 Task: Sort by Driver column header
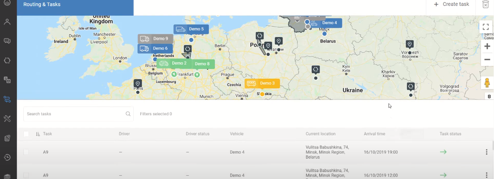(124, 134)
